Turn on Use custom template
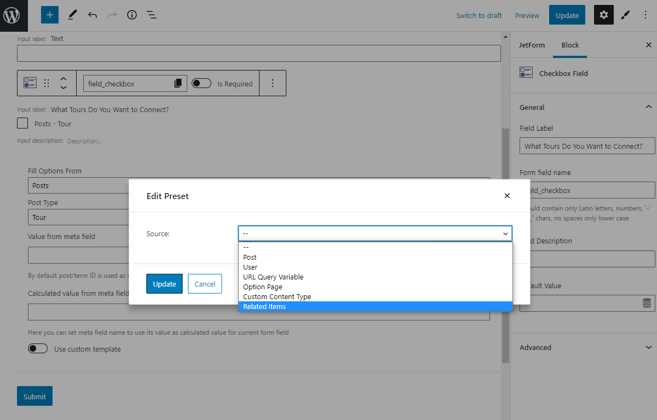 click(x=38, y=348)
